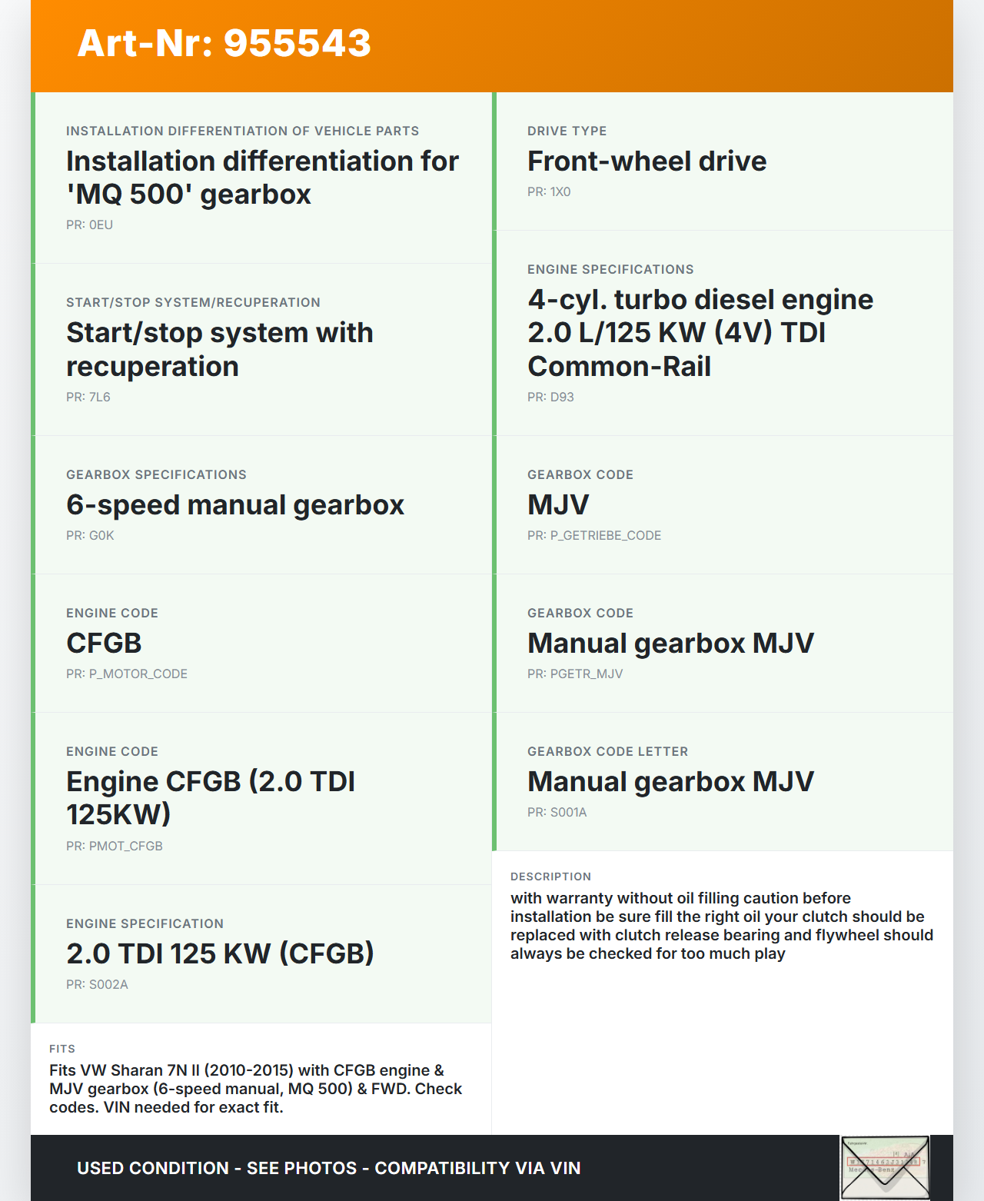Click the PR: 0EU label text
Screen dimensions: 984x1201
89,225
